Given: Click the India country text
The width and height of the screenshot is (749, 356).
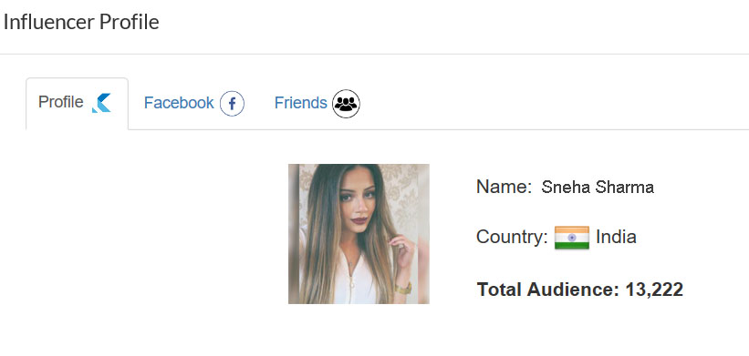Looking at the screenshot, I should tap(616, 237).
